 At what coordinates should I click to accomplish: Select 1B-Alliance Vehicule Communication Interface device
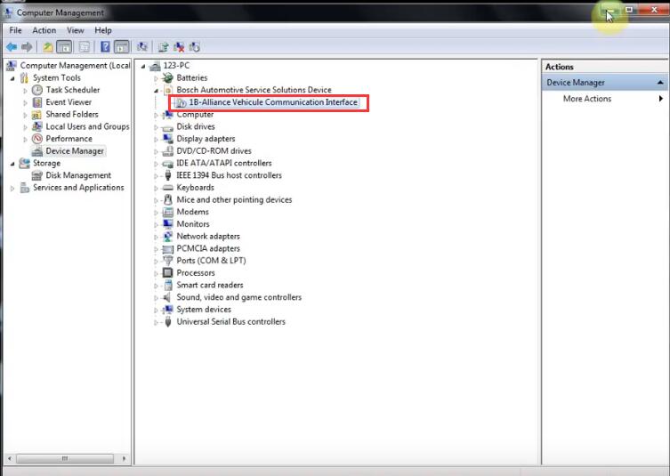coord(273,102)
